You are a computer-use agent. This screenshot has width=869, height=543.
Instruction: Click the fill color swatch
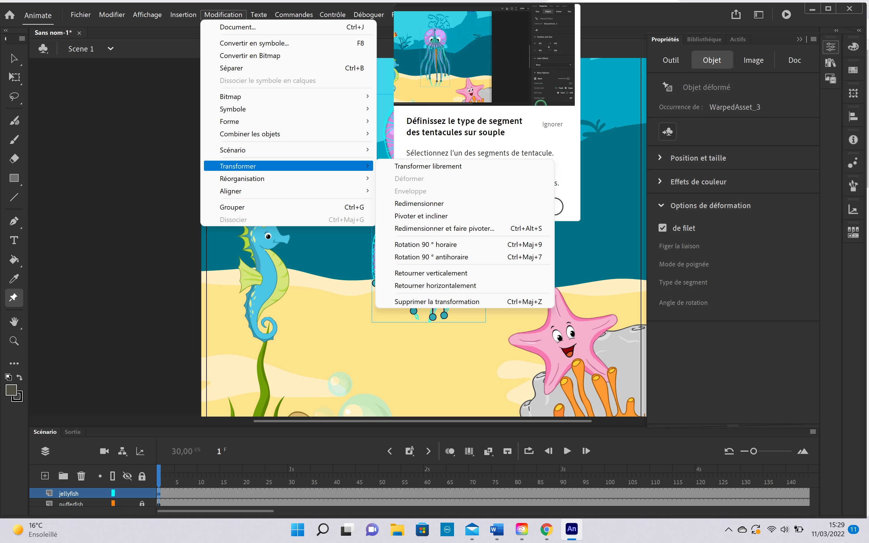pyautogui.click(x=11, y=390)
